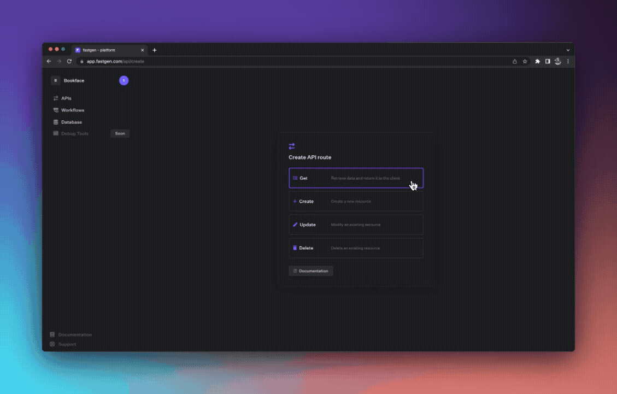Go to Workflows in the sidebar
Viewport: 617px width, 394px height.
tap(72, 110)
